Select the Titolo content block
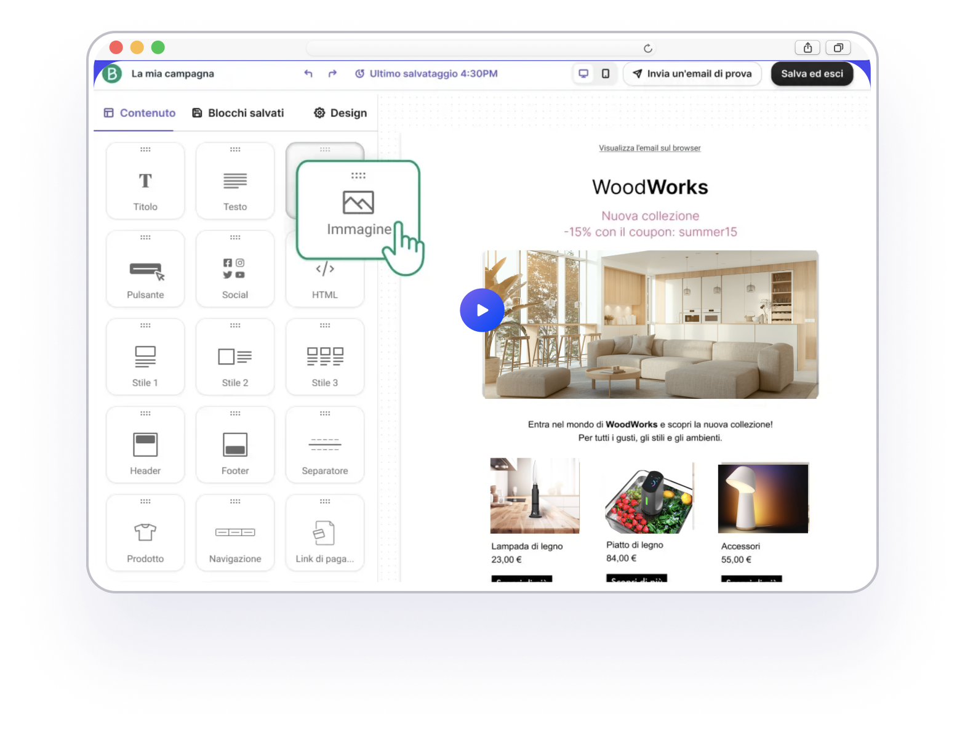This screenshot has width=965, height=735. [145, 182]
